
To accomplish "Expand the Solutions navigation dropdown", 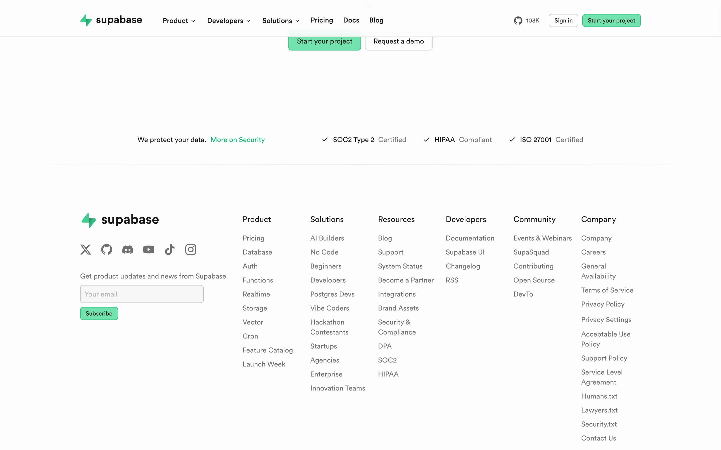I will click(281, 20).
